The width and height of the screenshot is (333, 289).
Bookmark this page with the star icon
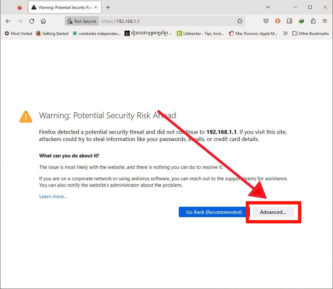click(240, 21)
